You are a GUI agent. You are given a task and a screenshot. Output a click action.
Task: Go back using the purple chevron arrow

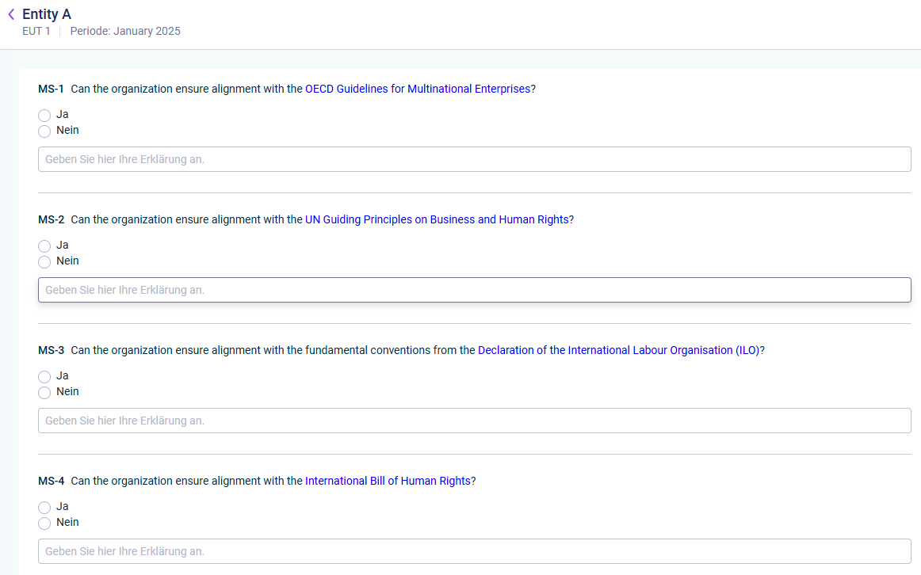tap(11, 14)
